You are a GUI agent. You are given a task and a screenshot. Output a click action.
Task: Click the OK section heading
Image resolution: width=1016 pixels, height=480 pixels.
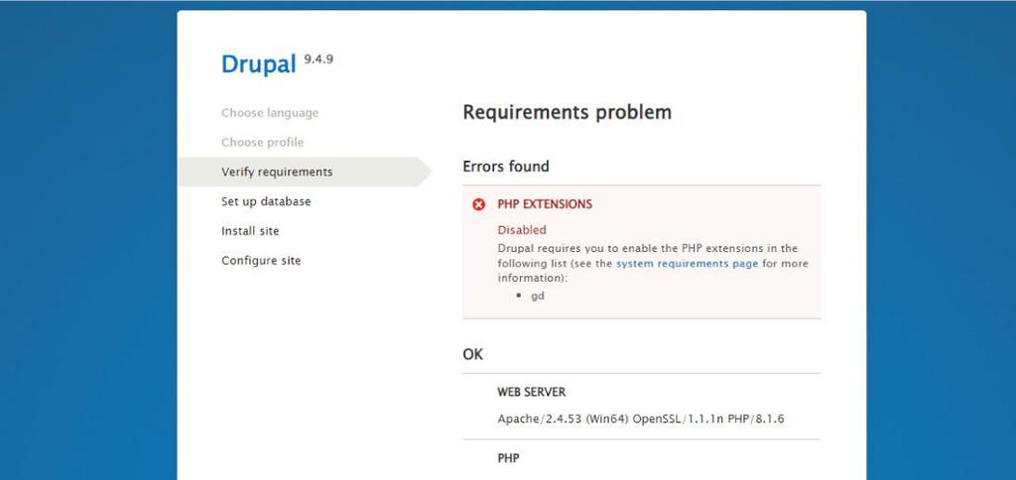[x=473, y=354]
